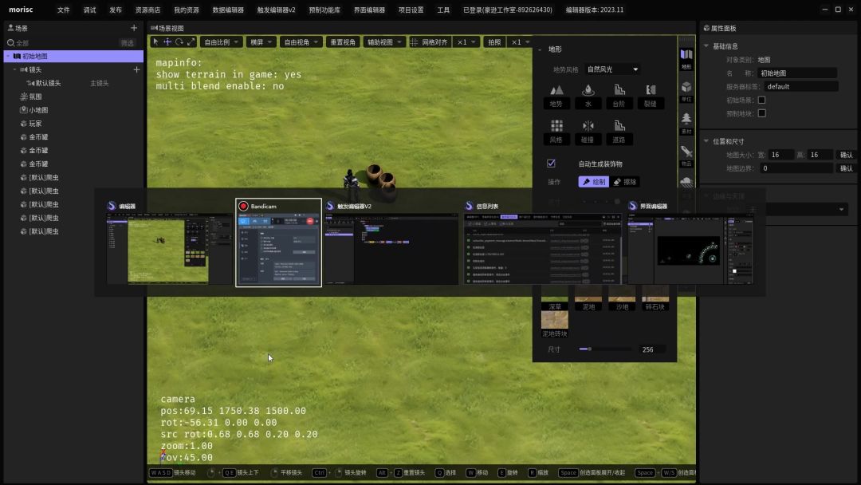Adjust the 尺寸 brush size slider

589,349
